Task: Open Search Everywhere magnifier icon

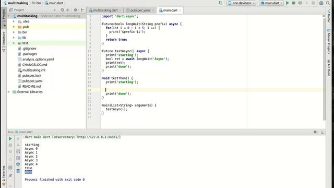Action: tap(328, 3)
